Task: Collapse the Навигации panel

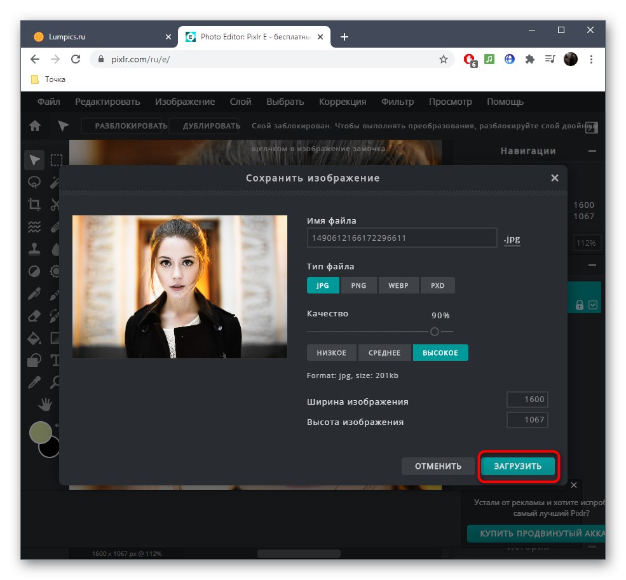Action: click(592, 151)
